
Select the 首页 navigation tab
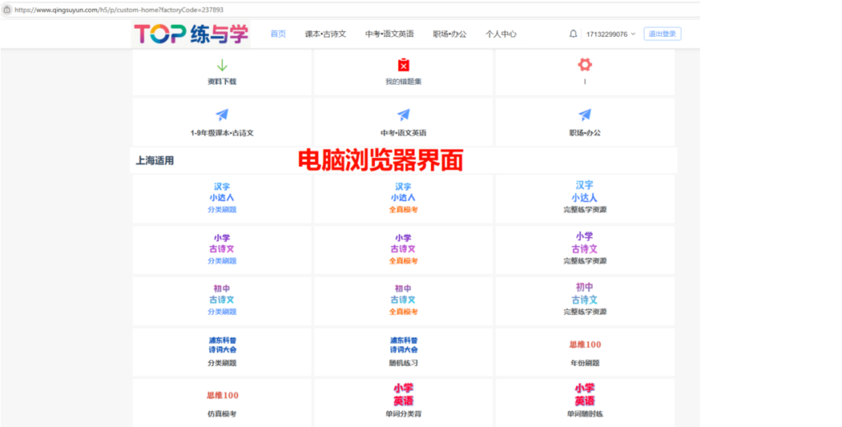pos(278,34)
